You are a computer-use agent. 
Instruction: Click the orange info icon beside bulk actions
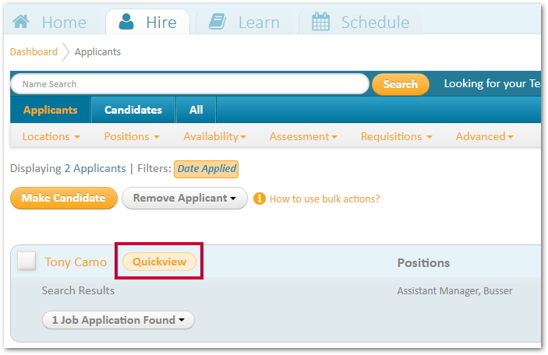click(260, 199)
